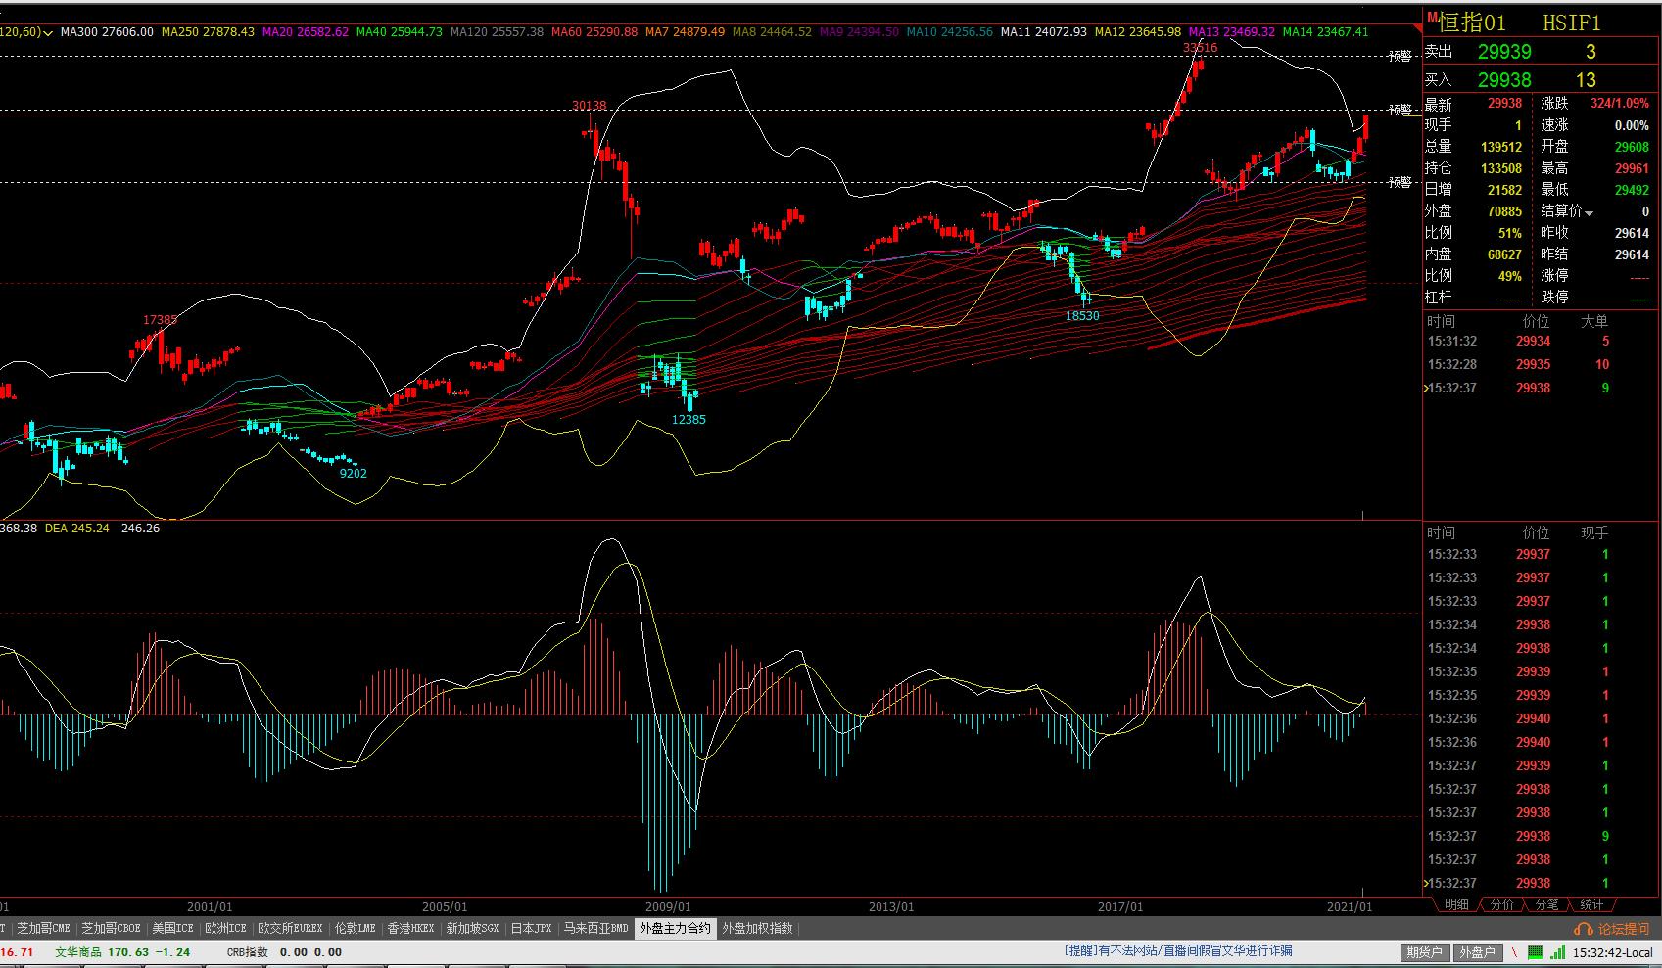
Task: Open the 美国ICE exchange tab
Action: 172,928
